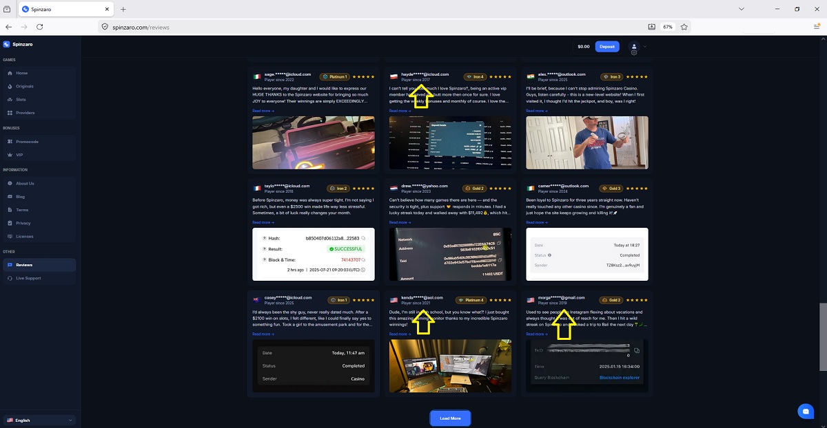Bookmark this page with star icon
827x428 pixels.
(x=684, y=27)
